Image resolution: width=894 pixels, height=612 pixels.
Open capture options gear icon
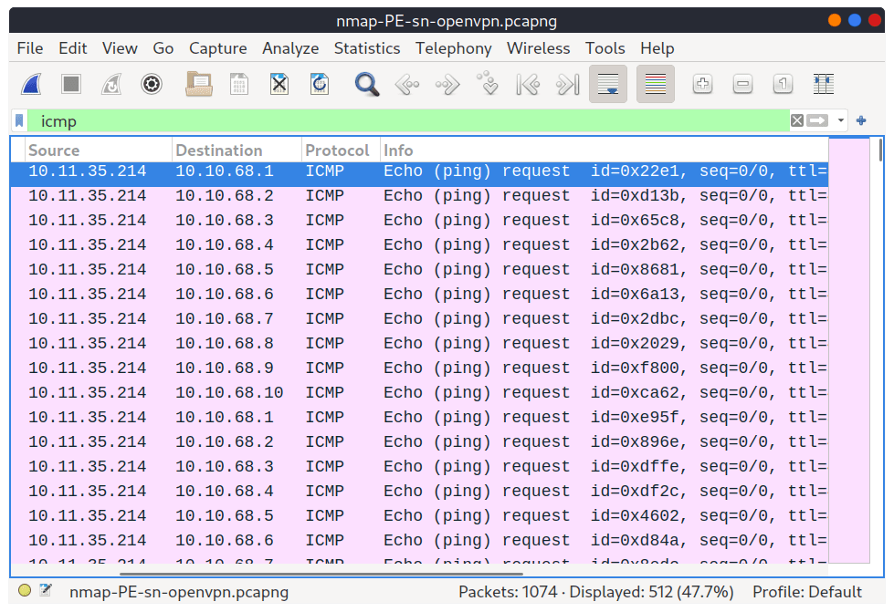(151, 84)
